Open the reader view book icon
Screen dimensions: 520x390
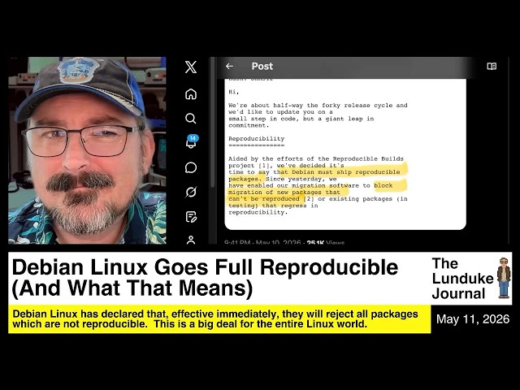492,67
